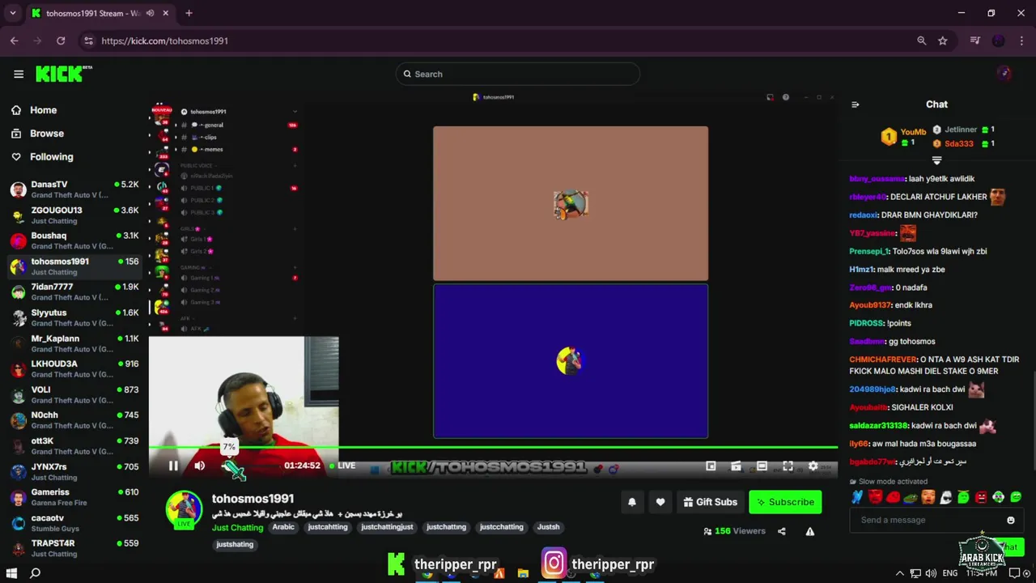Screen dimensions: 1036x583
Task: Open browser media control icon
Action: [975, 40]
